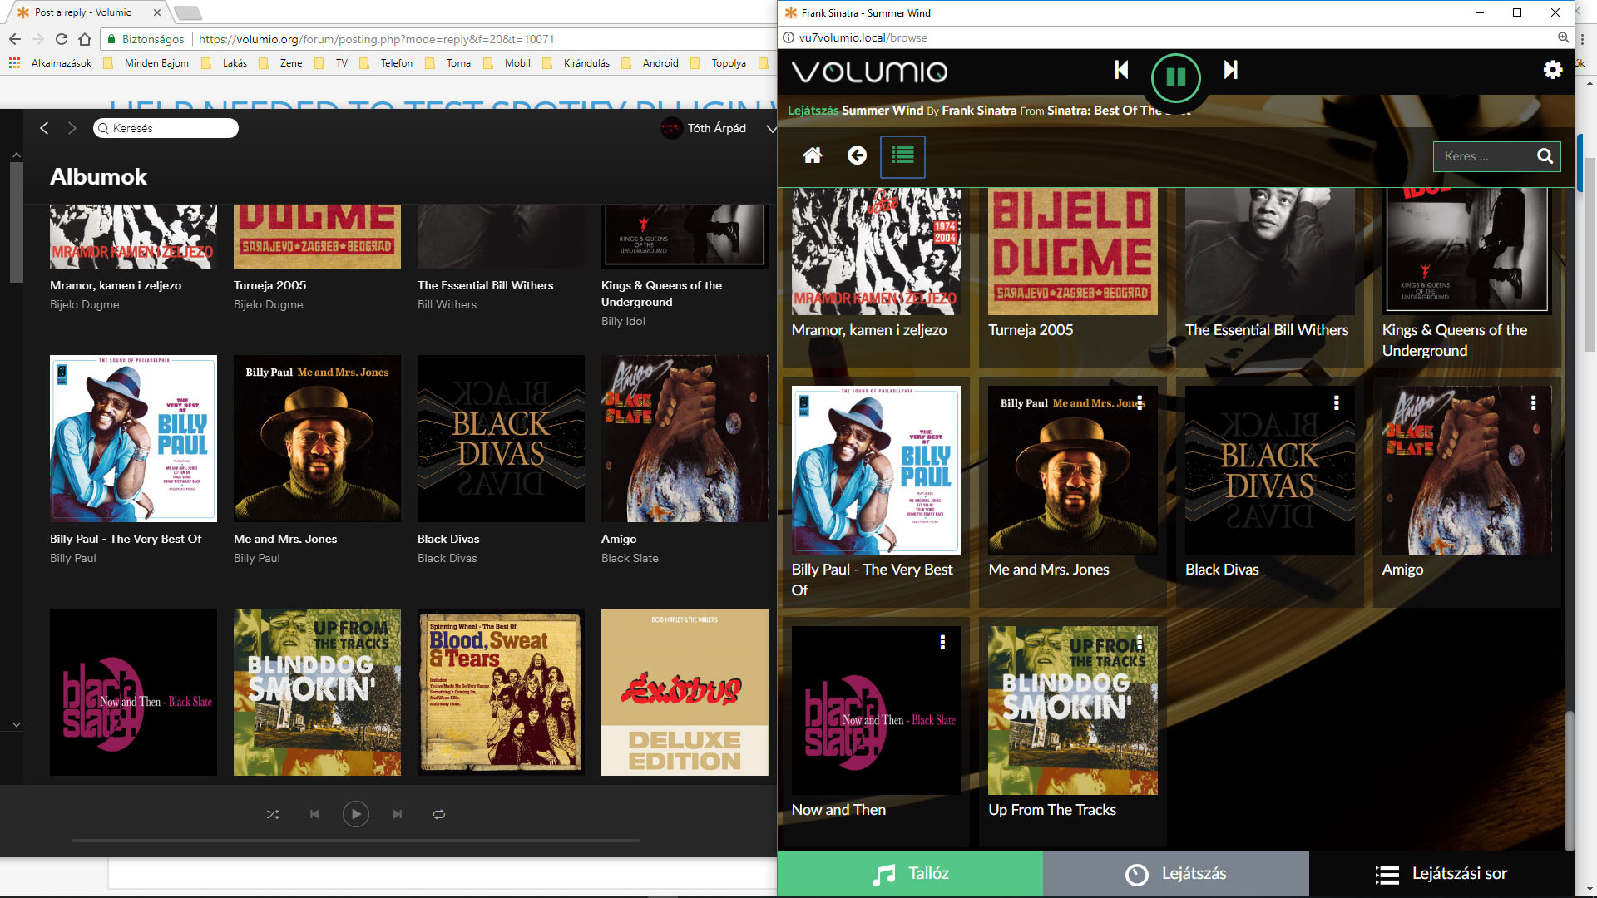The image size is (1597, 898).
Task: Open Exodus Deluxe Edition album in Spotify
Action: click(685, 692)
